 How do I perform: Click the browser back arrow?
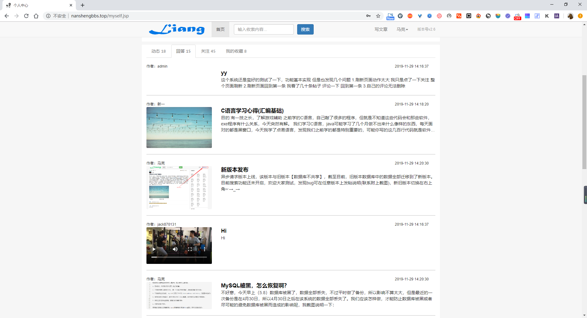pos(7,16)
